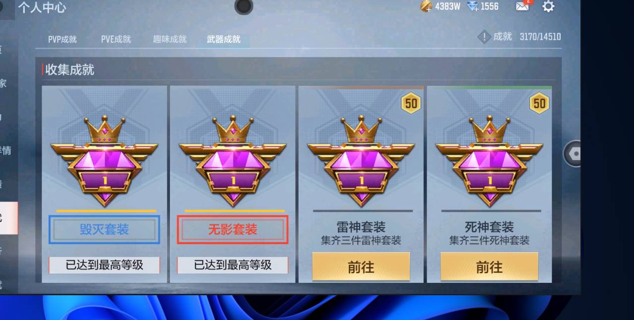Switch to the PVE成就 tab
634x320 pixels.
(116, 39)
